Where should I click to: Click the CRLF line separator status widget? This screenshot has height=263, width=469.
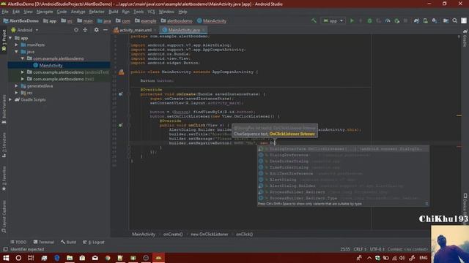tap(360, 249)
